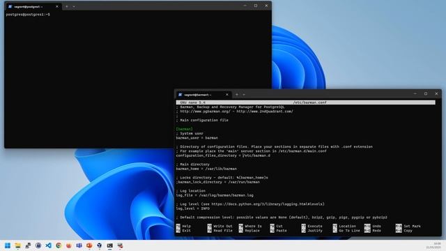Click the PowerShell icon in barman1 tab
Viewport: 446px width, 251px height.
[180, 95]
